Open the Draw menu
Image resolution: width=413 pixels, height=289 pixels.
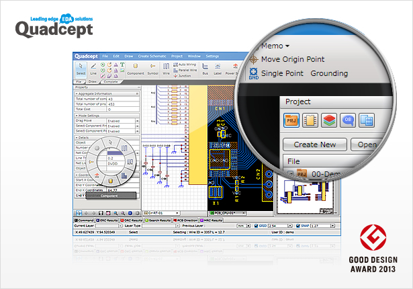pos(129,56)
